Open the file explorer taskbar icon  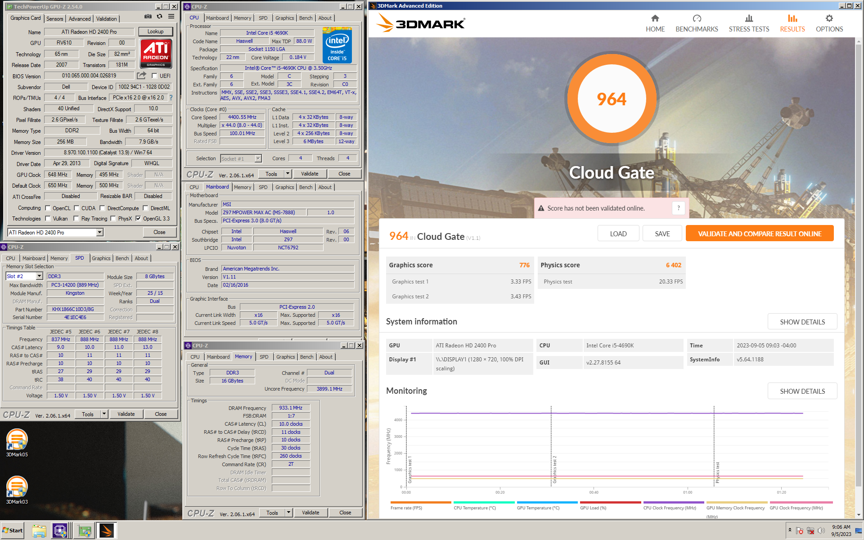[x=39, y=531]
